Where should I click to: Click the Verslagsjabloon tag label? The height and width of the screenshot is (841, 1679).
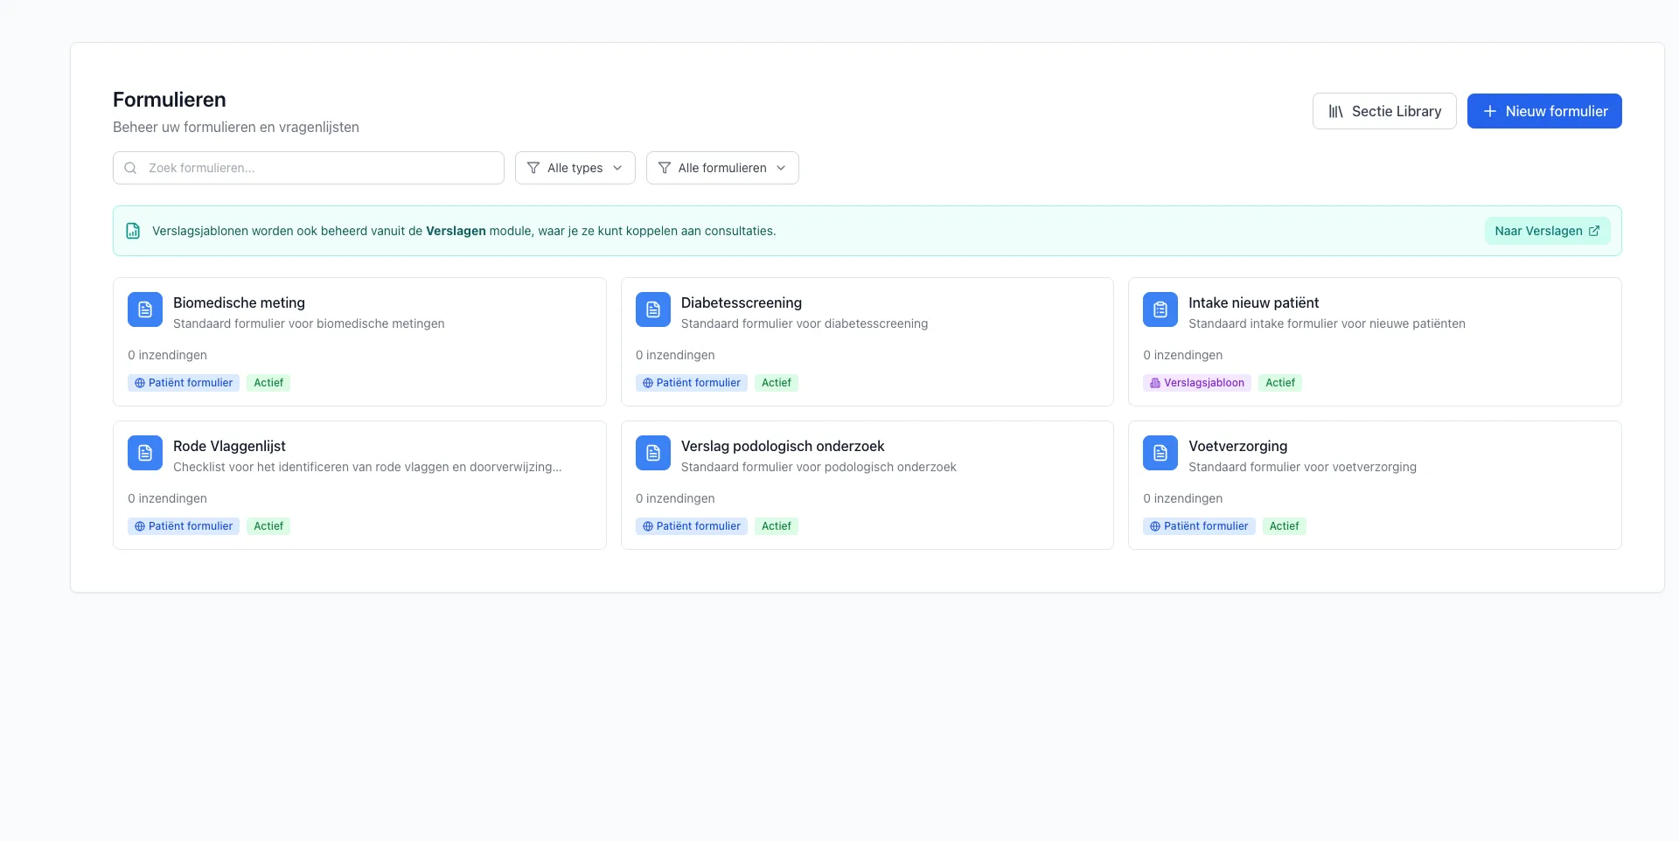pyautogui.click(x=1197, y=383)
